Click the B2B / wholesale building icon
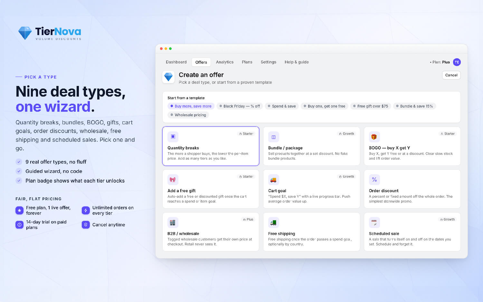 [x=173, y=222]
